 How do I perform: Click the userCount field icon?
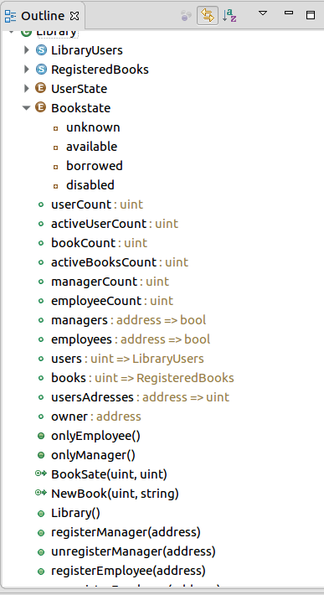coord(41,205)
